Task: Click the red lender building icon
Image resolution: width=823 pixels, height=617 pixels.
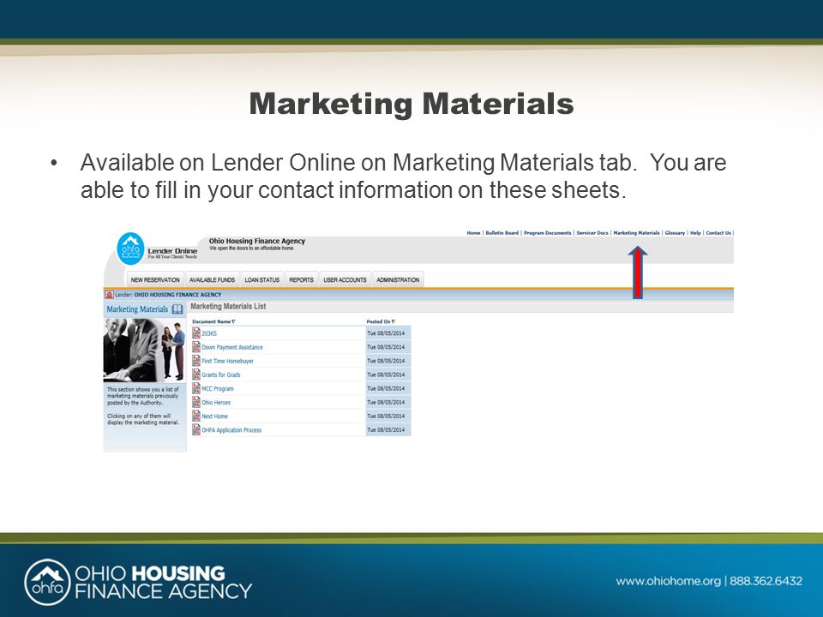Action: click(109, 295)
